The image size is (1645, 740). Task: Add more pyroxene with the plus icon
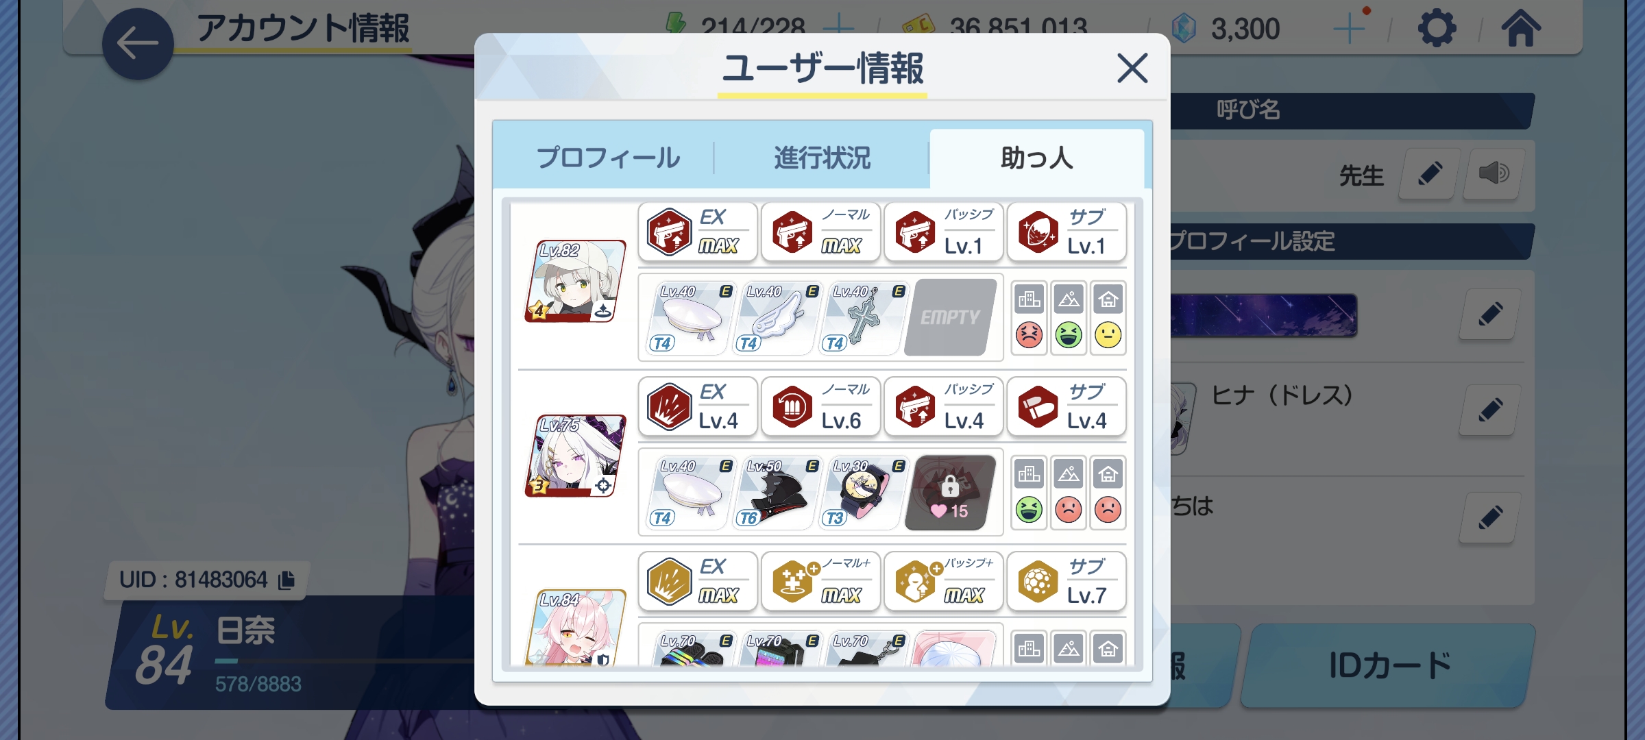[1349, 29]
